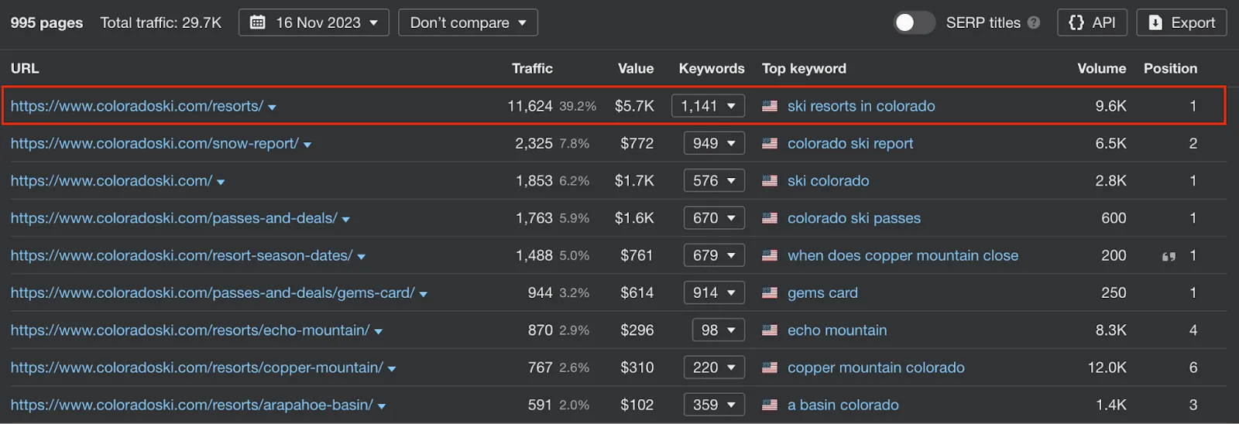Open the 220 keywords dropdown
This screenshot has height=424, width=1239.
[x=714, y=368]
